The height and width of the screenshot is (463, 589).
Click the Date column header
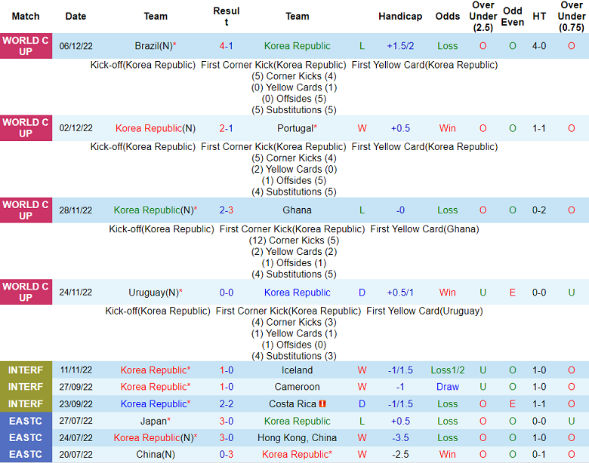pyautogui.click(x=76, y=17)
